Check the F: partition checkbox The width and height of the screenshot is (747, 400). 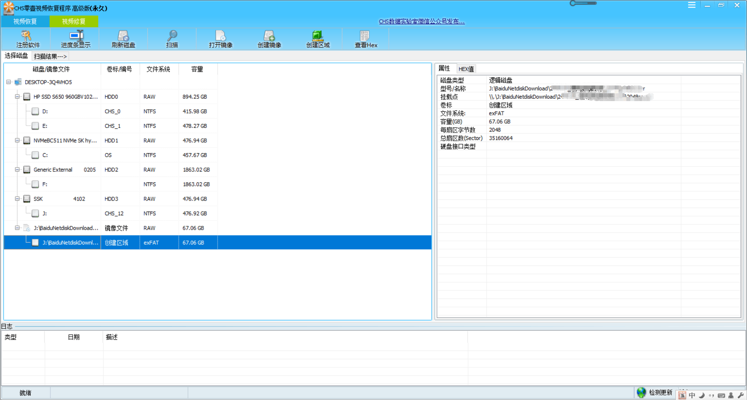[35, 184]
